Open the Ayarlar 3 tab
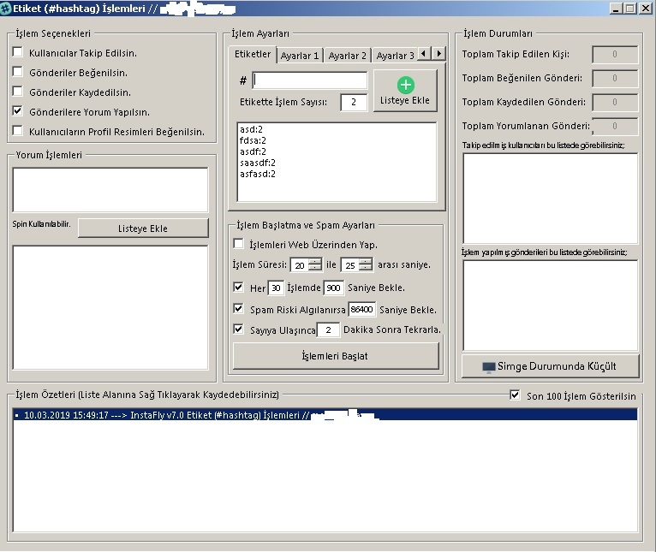 coord(395,56)
